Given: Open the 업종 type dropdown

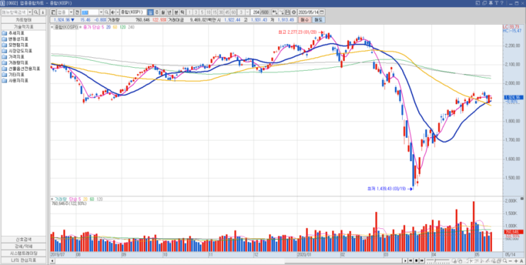Looking at the screenshot, I should tap(71, 12).
